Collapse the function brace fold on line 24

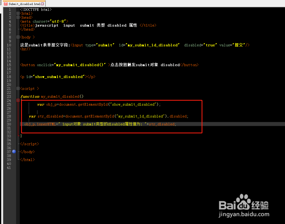pos(18,100)
